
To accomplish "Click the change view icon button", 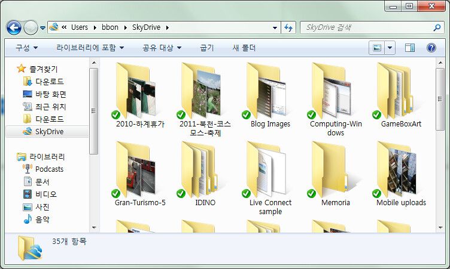I will tap(377, 48).
